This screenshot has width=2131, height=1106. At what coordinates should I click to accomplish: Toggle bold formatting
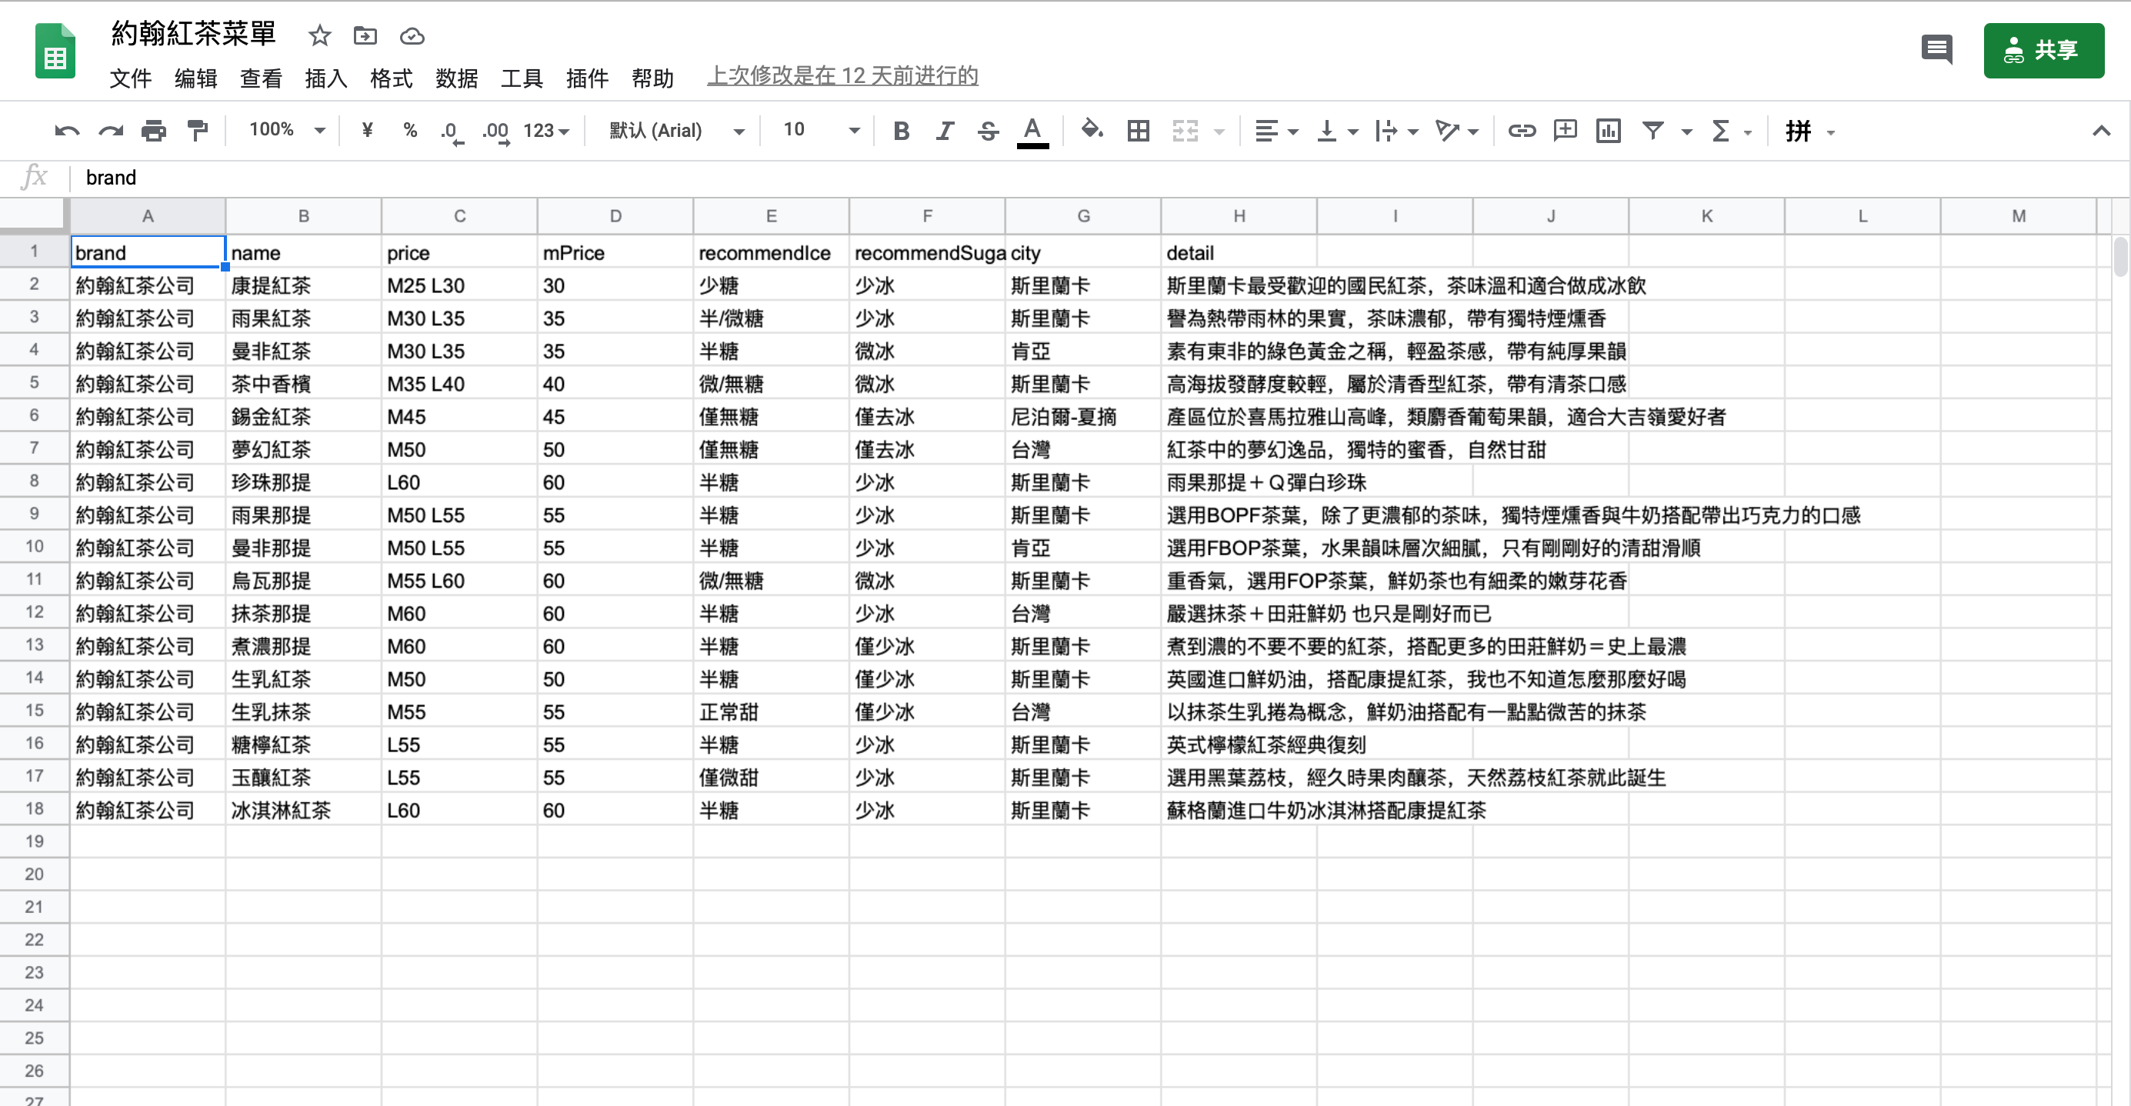[902, 131]
